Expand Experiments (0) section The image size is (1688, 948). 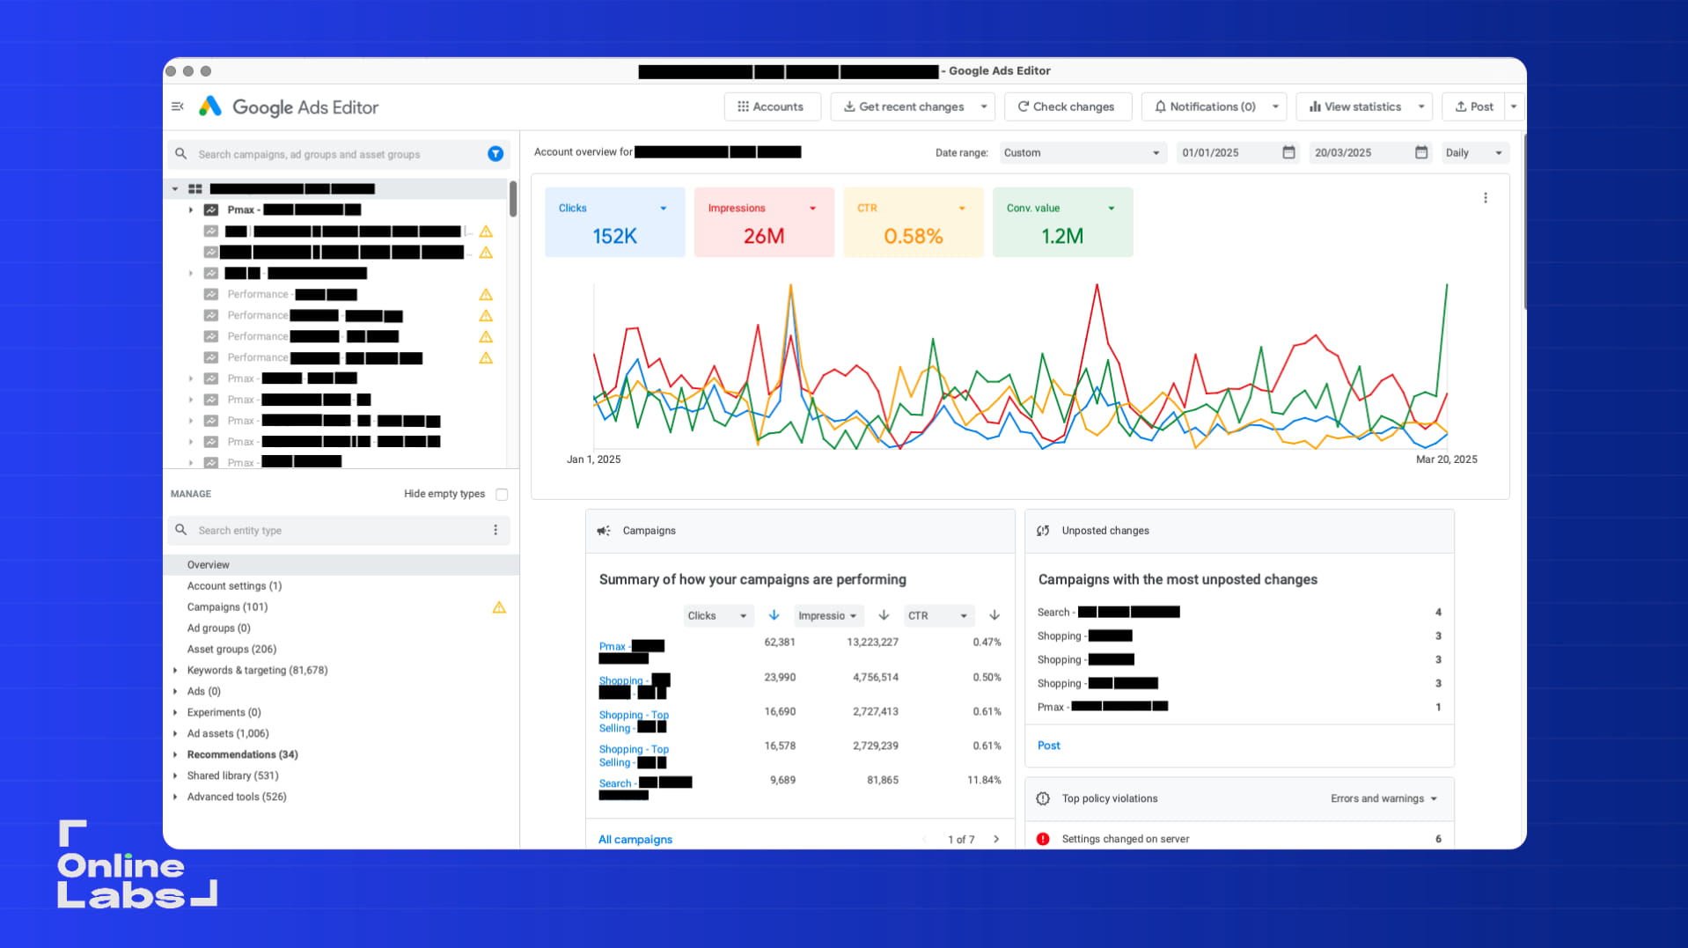(x=175, y=712)
